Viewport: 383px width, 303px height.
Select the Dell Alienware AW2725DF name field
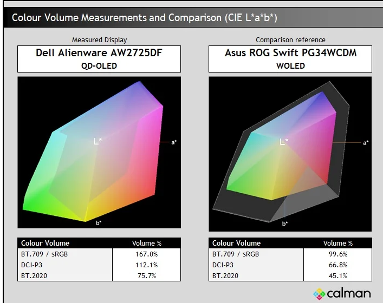pyautogui.click(x=99, y=59)
